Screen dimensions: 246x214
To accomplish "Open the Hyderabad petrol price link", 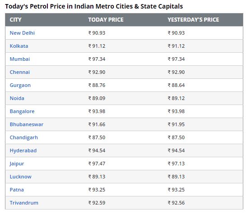I will tap(23, 150).
